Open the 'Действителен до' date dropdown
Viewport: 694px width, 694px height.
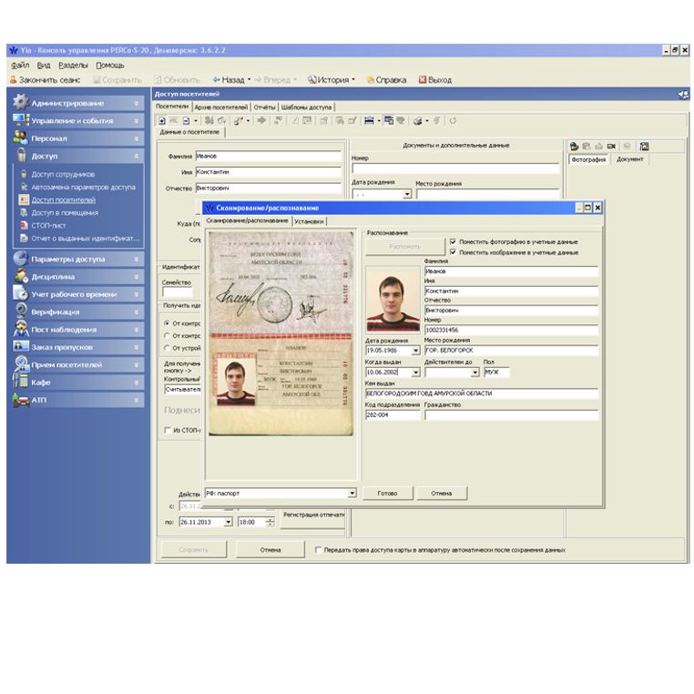[475, 373]
